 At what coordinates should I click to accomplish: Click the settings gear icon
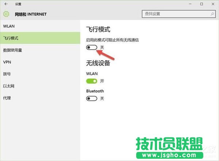click(6, 14)
